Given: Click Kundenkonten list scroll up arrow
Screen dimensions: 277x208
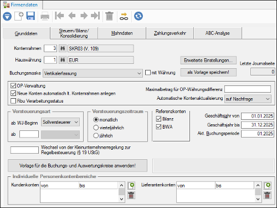Looking at the screenshot, I should click(x=121, y=185).
